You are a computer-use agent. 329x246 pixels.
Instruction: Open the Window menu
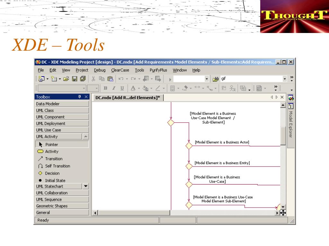click(x=180, y=70)
